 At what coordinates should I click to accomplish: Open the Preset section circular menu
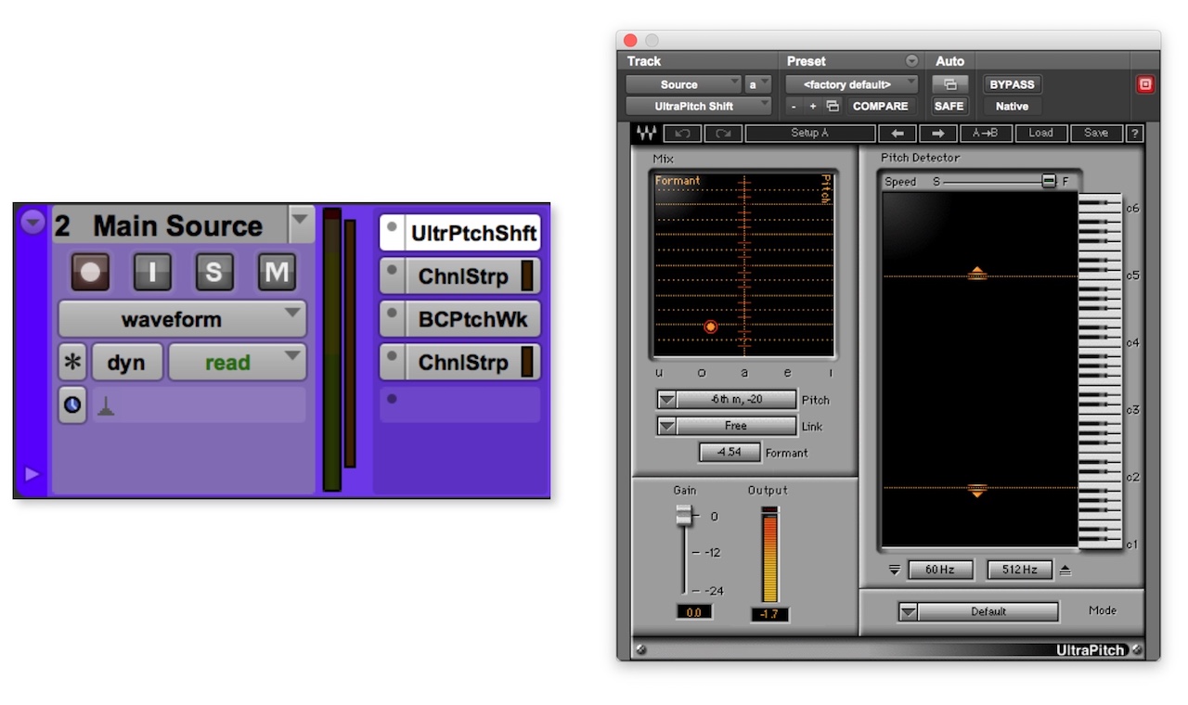[x=911, y=61]
